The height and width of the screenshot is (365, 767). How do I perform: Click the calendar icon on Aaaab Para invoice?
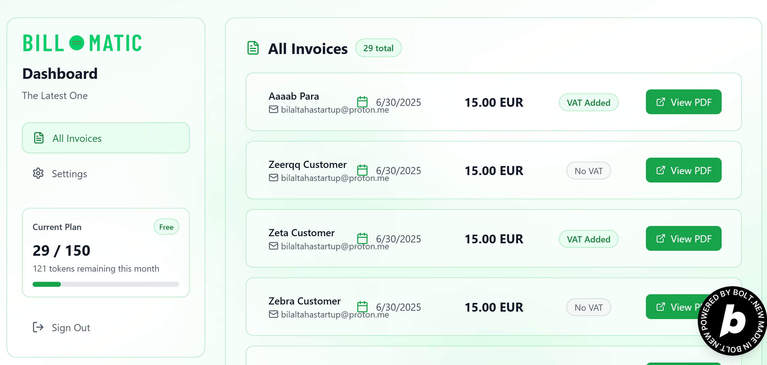click(x=362, y=102)
